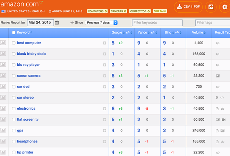Image resolution: width=230 pixels, height=156 pixels.
Task: Check the best computer checkbox
Action: pyautogui.click(x=14, y=43)
